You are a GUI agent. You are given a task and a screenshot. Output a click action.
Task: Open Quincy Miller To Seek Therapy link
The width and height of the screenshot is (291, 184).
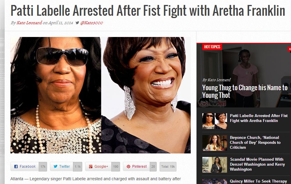pos(258,181)
